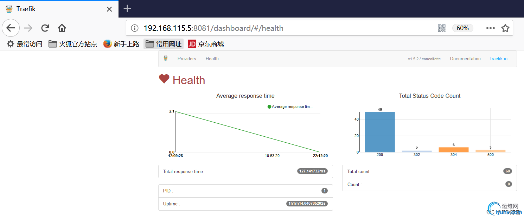
Task: Click the Uptime row label
Action: pos(172,204)
